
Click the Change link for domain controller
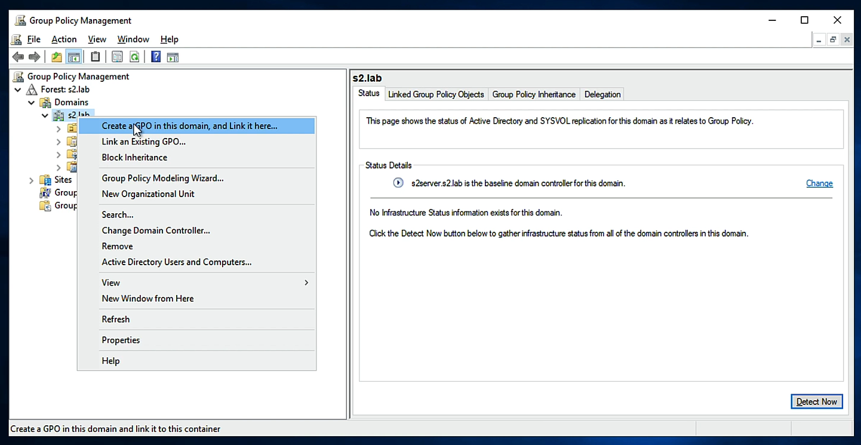(x=819, y=183)
